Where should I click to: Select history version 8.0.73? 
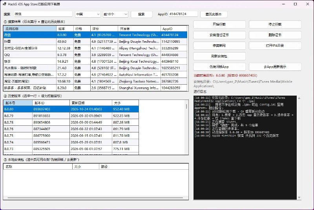pos(71,149)
